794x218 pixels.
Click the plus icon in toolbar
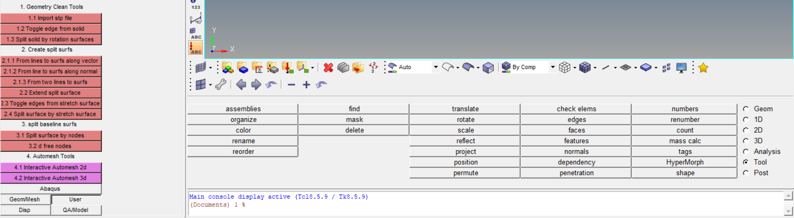click(306, 85)
